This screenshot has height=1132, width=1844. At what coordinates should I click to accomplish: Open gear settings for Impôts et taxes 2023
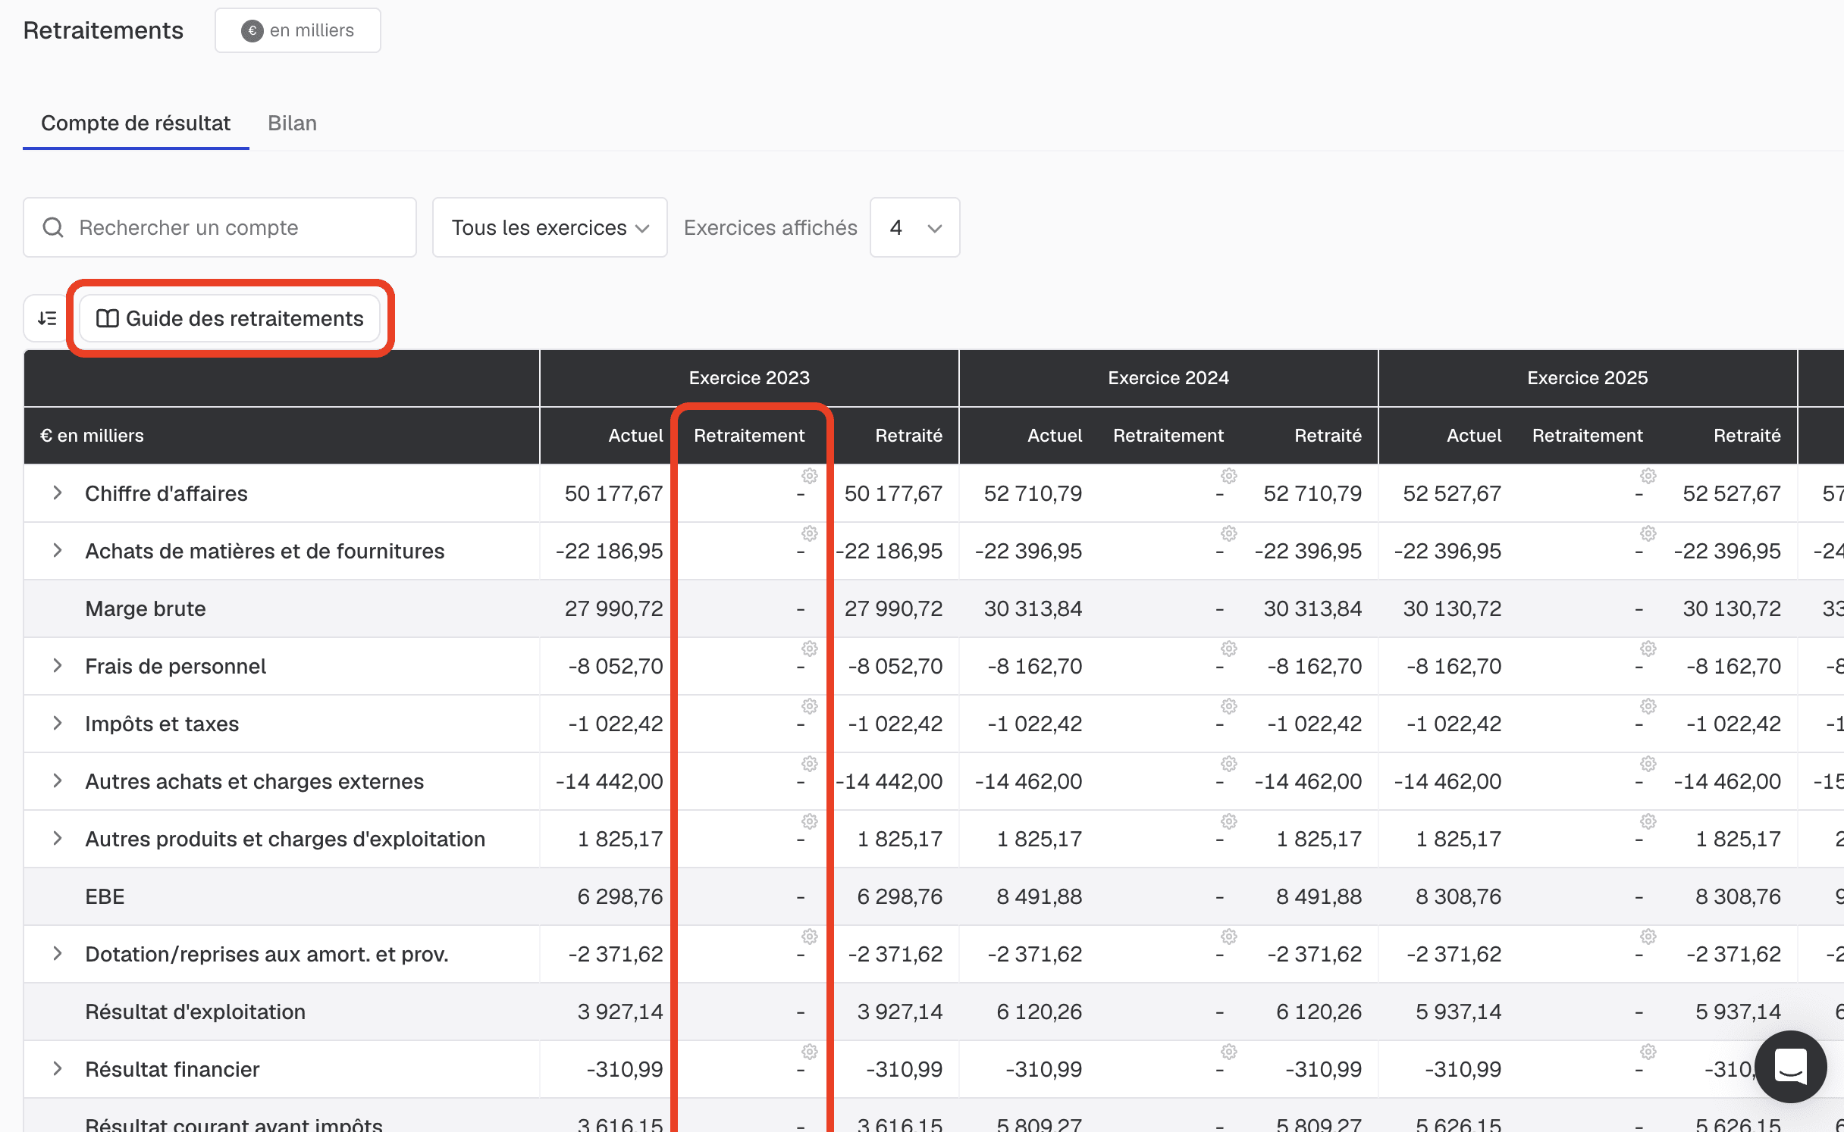(x=810, y=706)
